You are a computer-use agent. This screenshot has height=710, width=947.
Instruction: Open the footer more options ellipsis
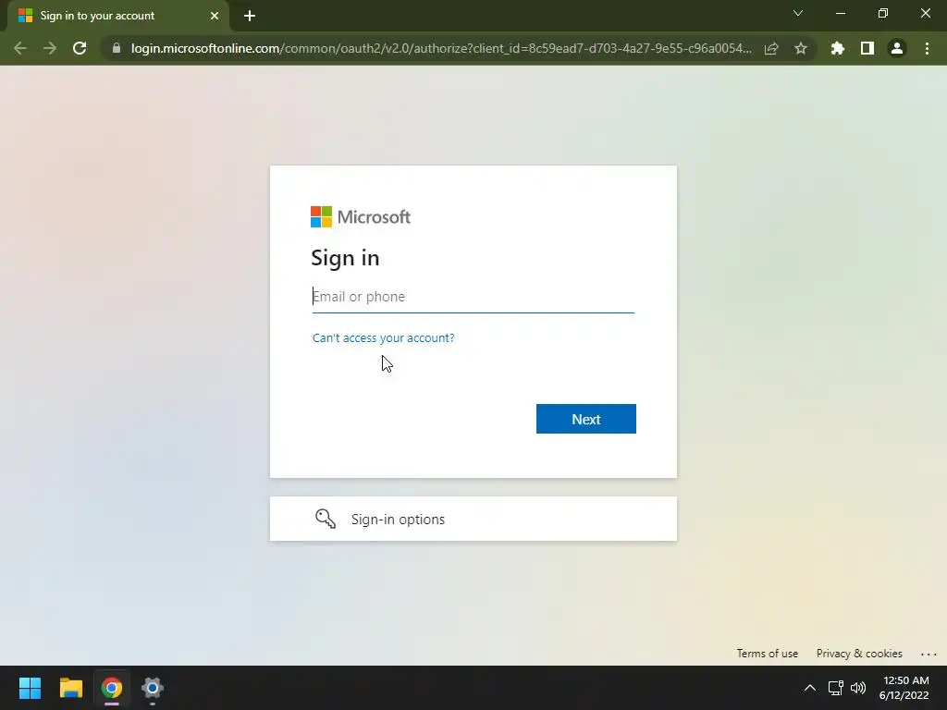(x=929, y=654)
